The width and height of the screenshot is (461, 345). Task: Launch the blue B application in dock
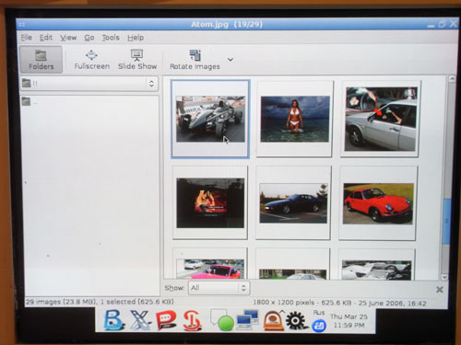click(x=113, y=320)
